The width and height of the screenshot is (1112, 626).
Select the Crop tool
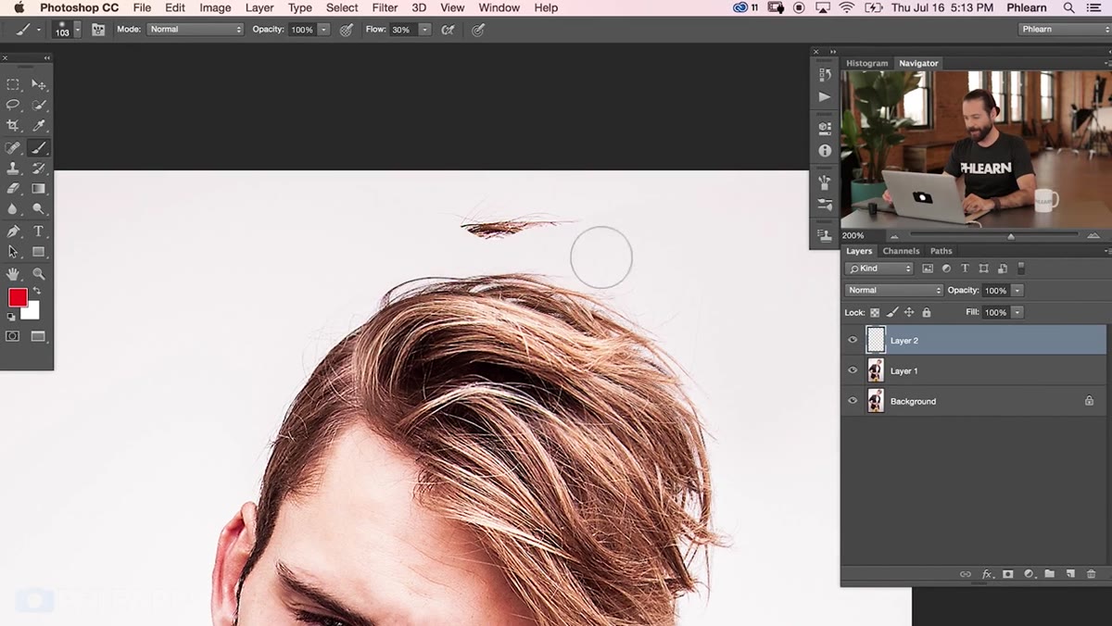[x=13, y=125]
